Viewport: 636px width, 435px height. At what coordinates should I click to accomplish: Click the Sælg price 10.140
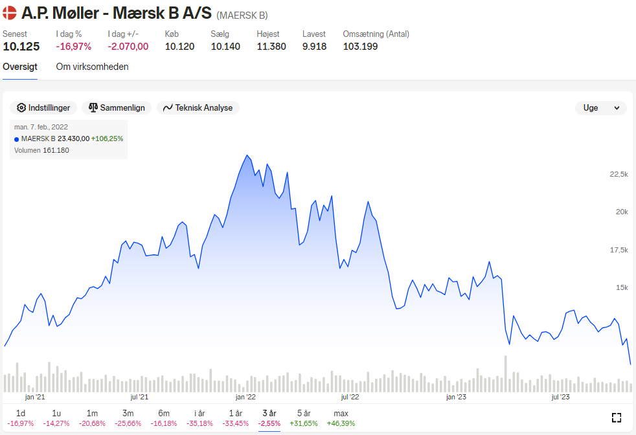[x=225, y=47]
